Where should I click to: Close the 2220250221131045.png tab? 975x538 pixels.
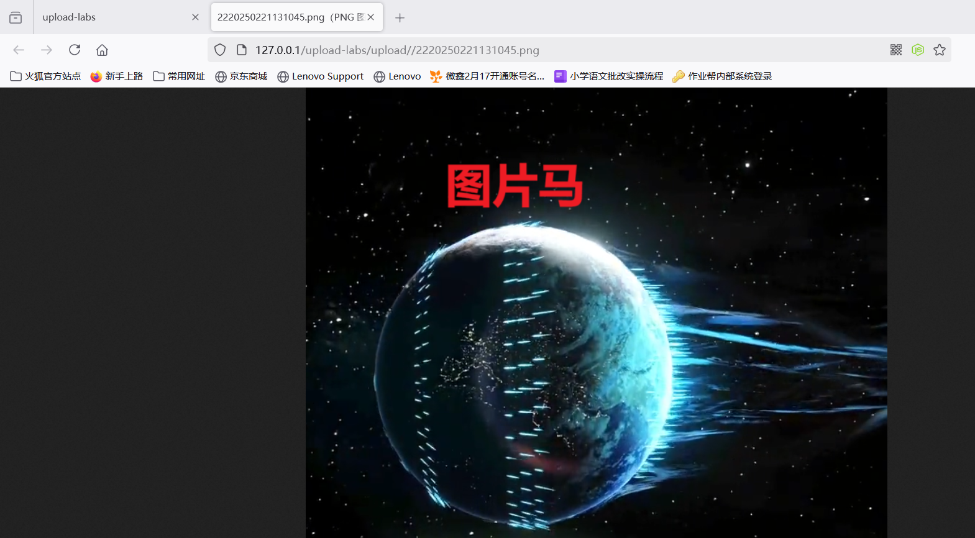pos(371,17)
